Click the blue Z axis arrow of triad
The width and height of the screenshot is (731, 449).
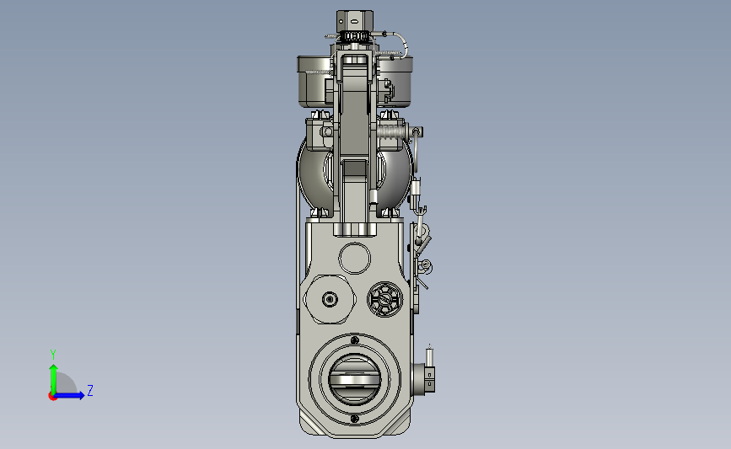pos(70,395)
